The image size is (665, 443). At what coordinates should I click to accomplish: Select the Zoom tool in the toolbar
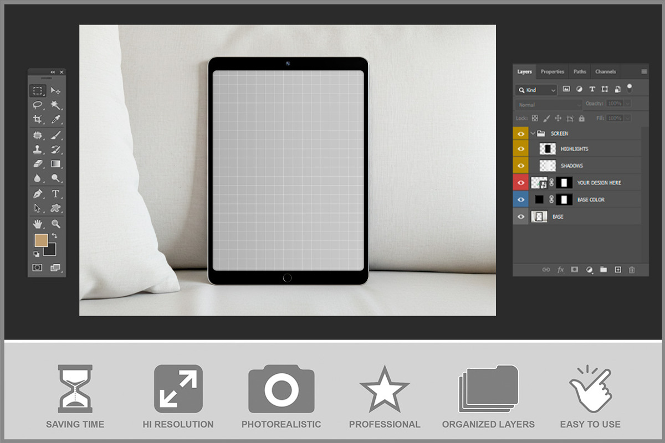[x=55, y=224]
